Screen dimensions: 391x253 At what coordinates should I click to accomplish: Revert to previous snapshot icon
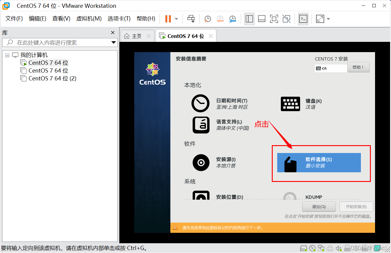click(220, 19)
